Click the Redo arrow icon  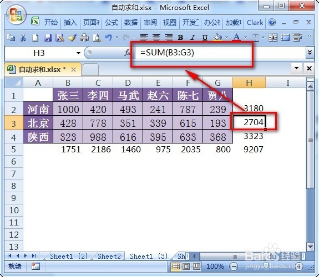[126, 38]
